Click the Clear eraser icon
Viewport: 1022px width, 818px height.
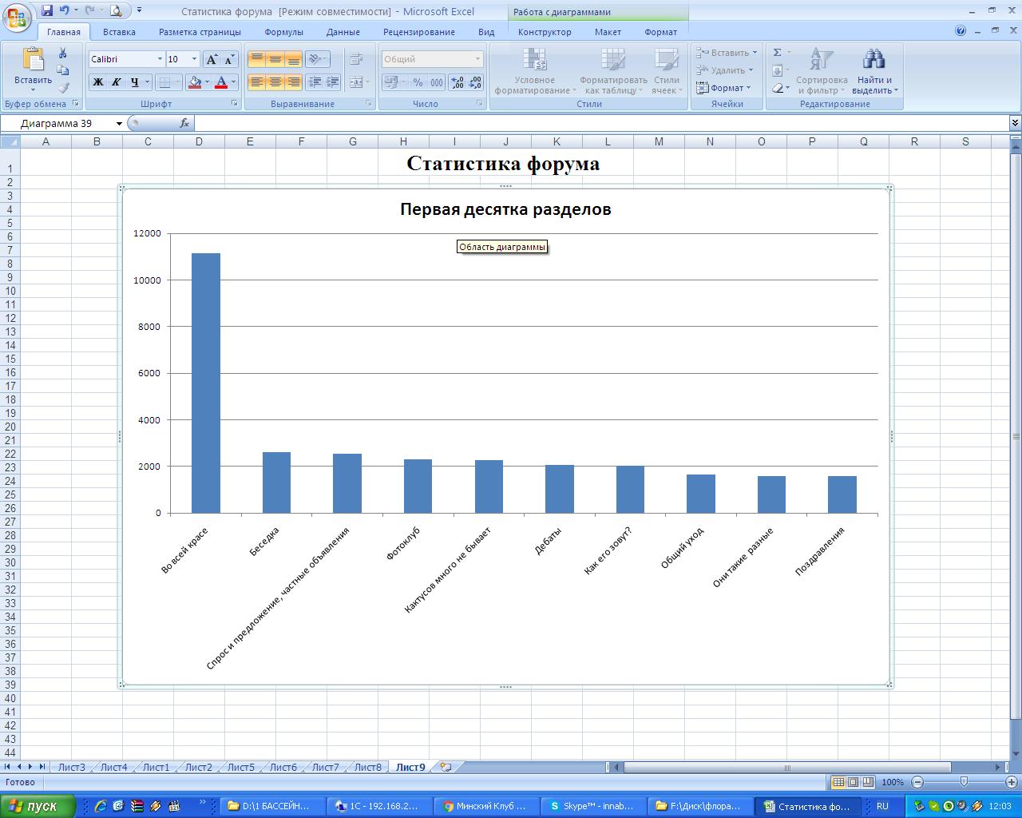pos(778,88)
